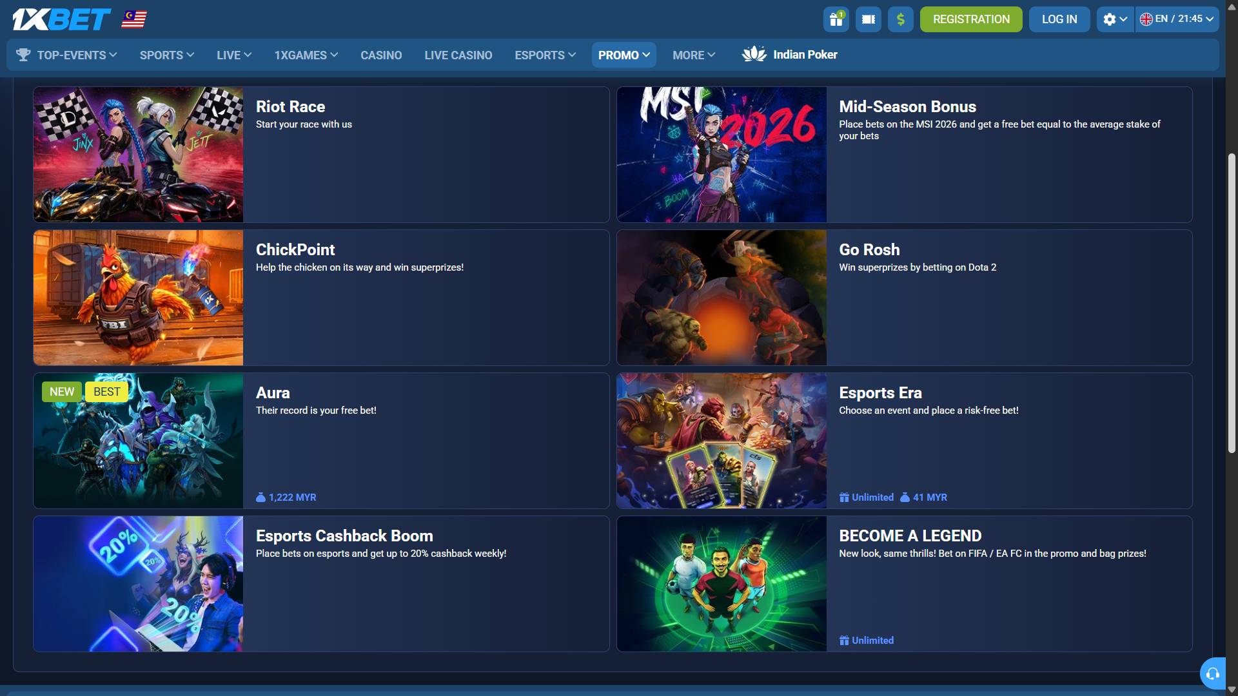Screen dimensions: 1238x696
Task: Click 'Win superprizes by betting on Dota 2'
Action: pyautogui.click(x=918, y=267)
